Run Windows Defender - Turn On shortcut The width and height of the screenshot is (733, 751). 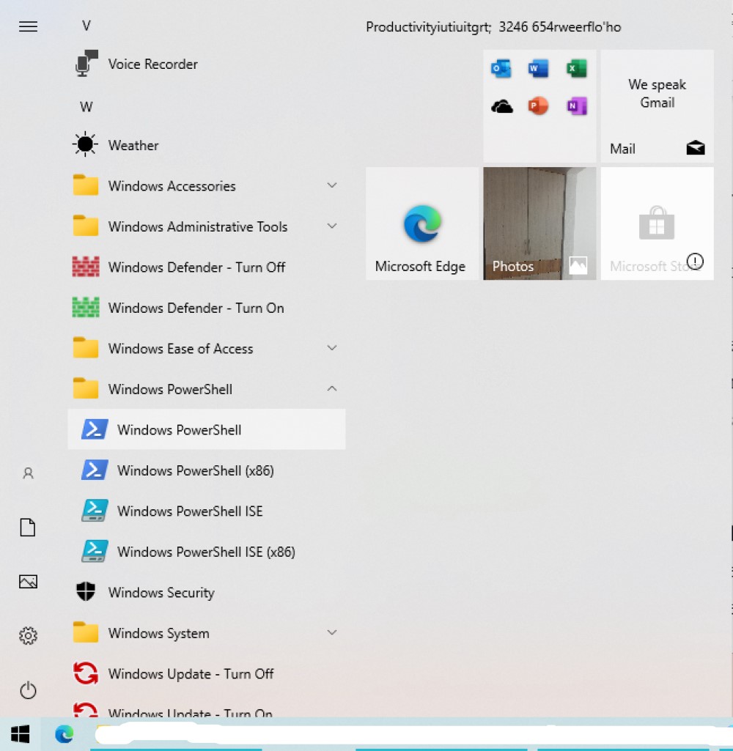[207, 308]
